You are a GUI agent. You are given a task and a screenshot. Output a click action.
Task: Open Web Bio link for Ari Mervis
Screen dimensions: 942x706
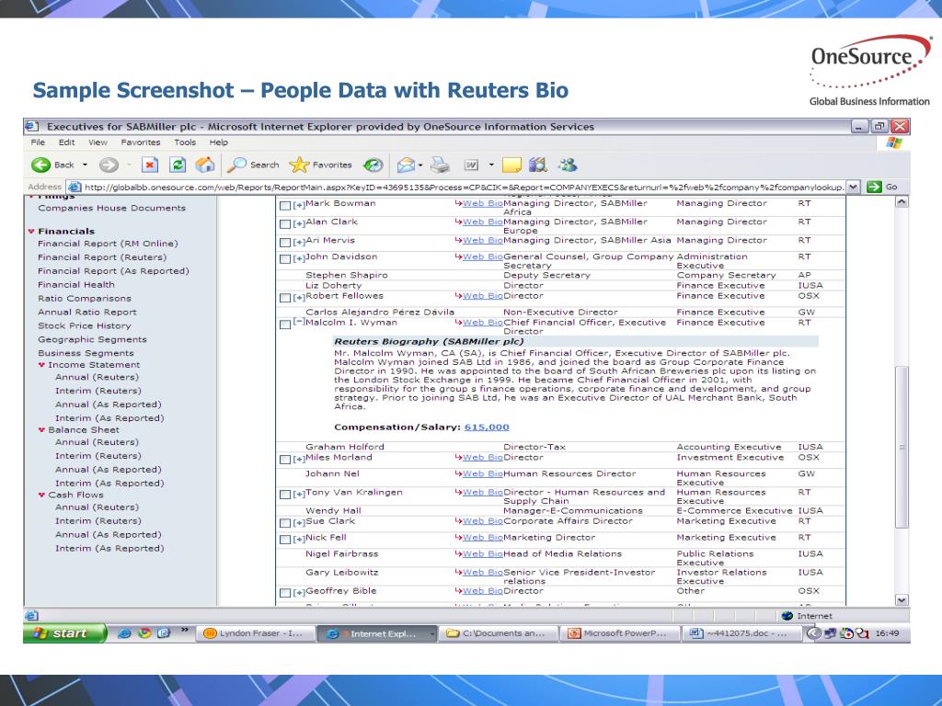(482, 240)
